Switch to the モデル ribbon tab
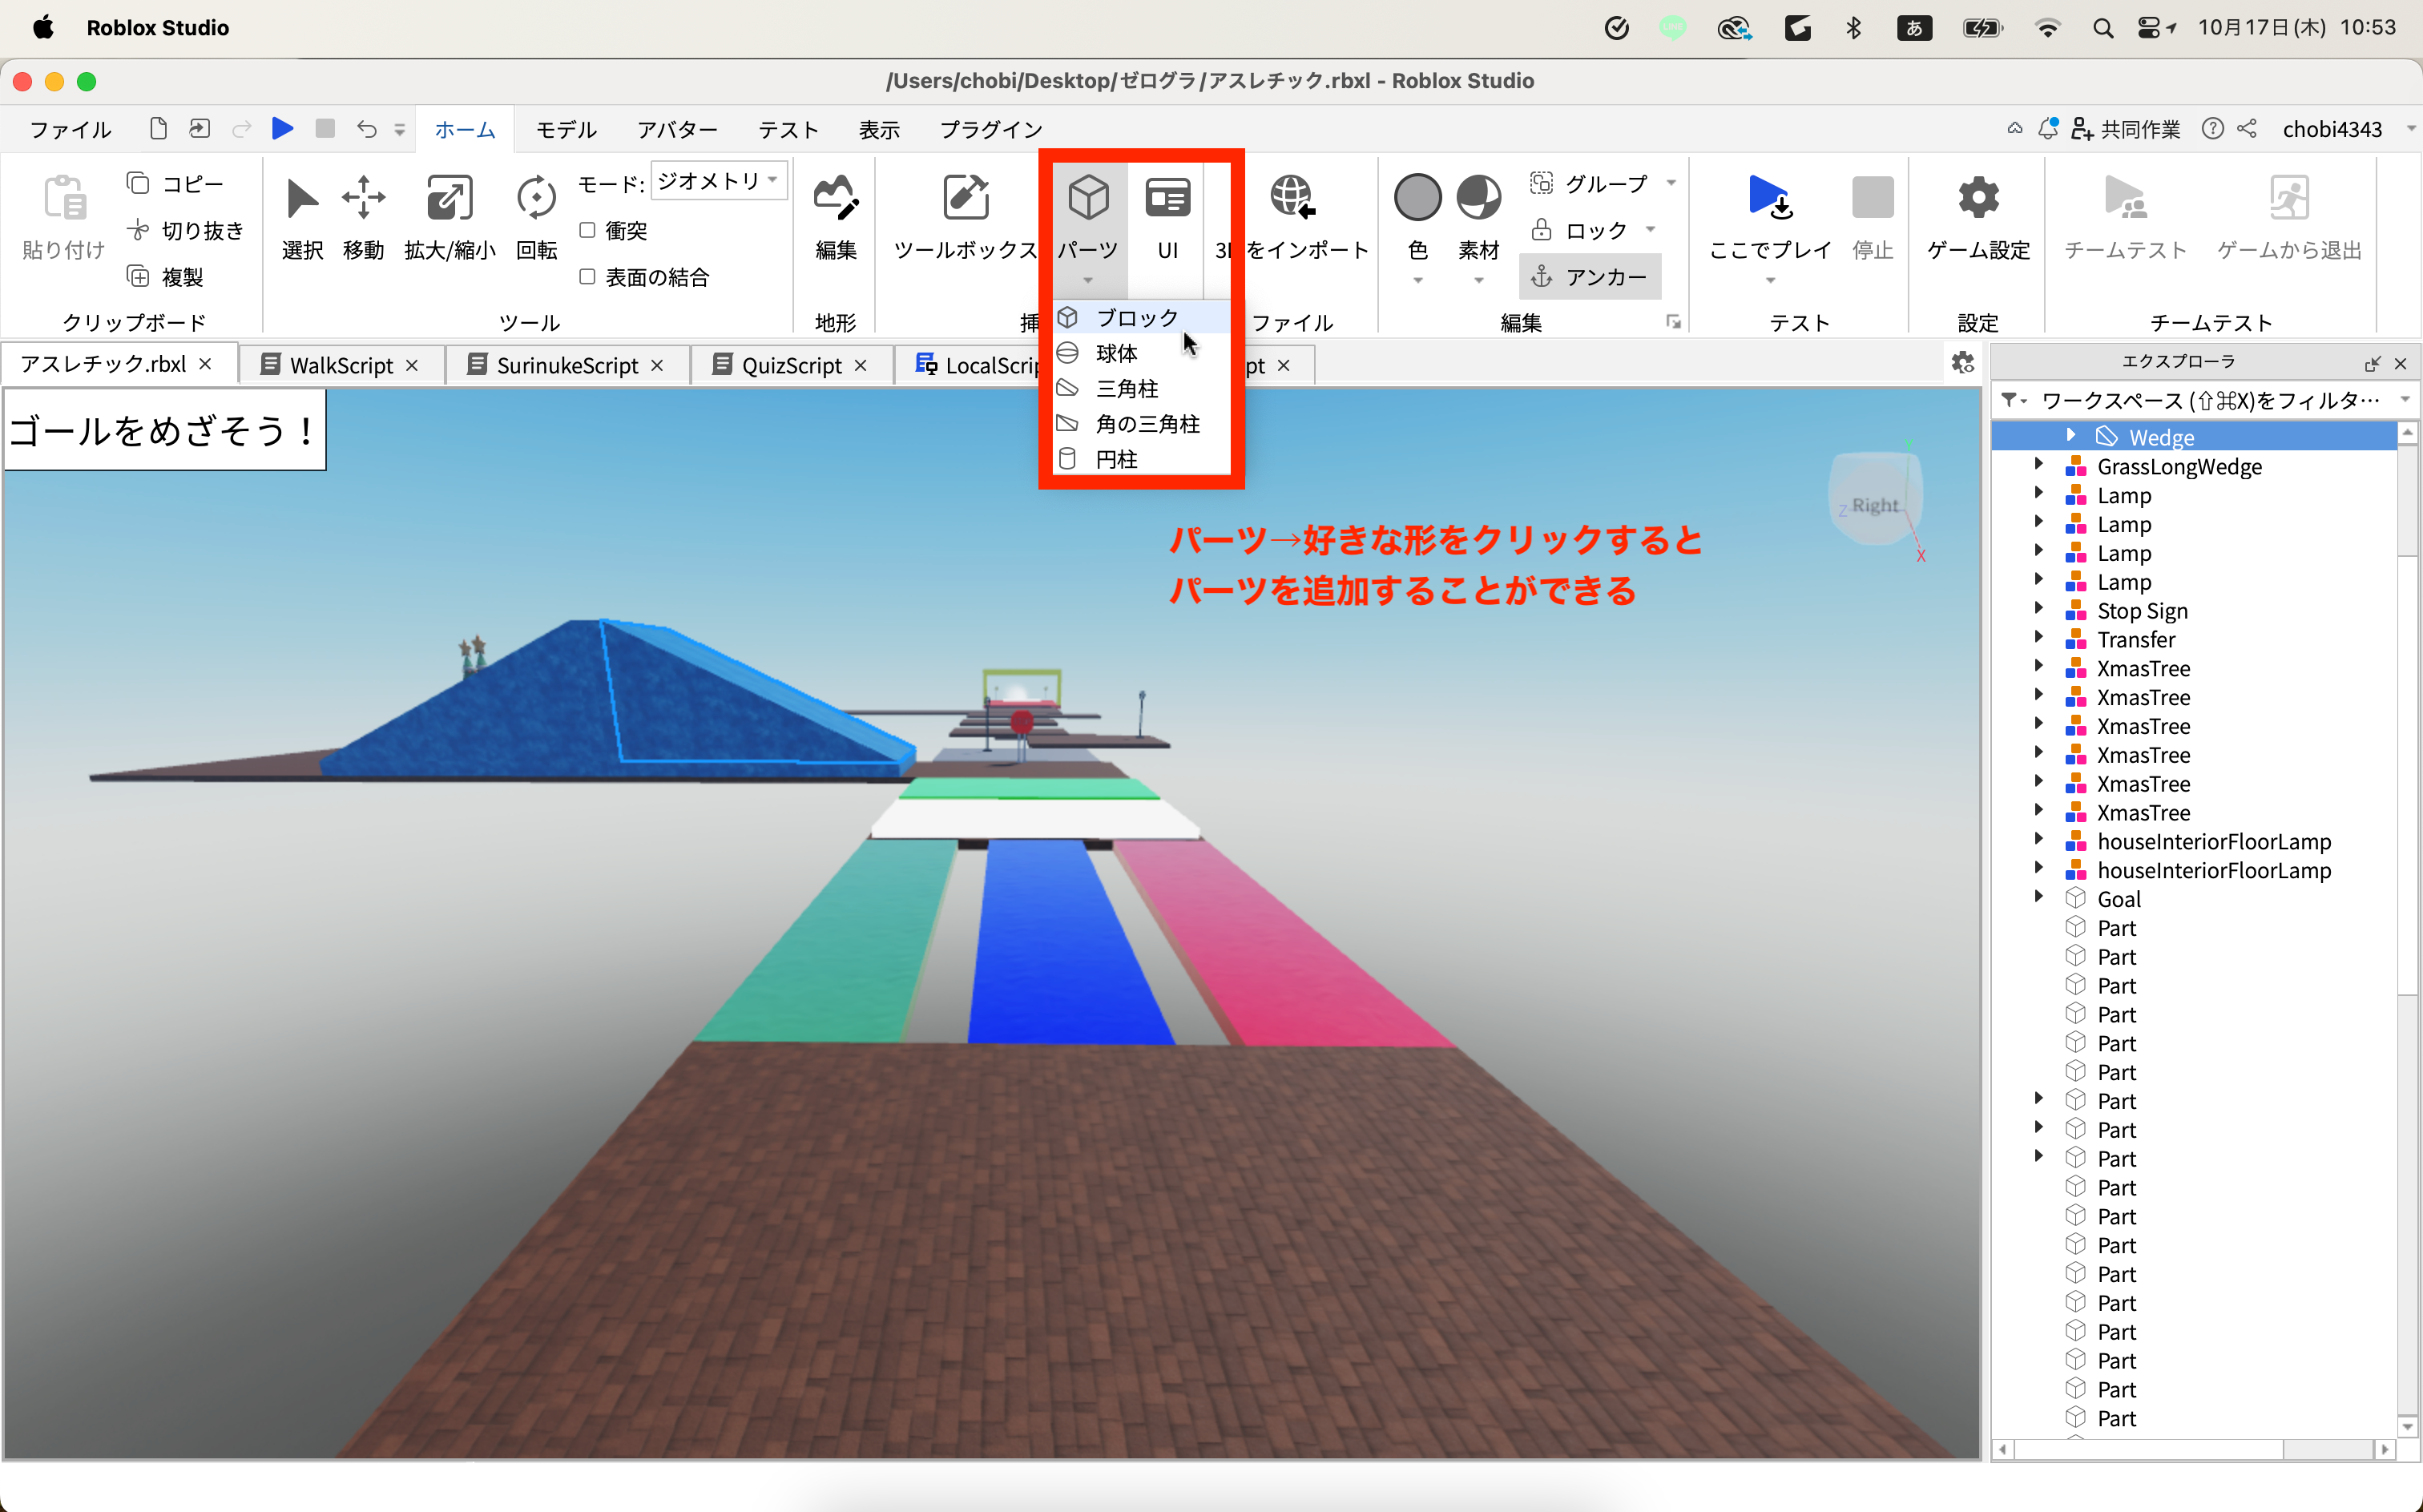 coord(565,129)
